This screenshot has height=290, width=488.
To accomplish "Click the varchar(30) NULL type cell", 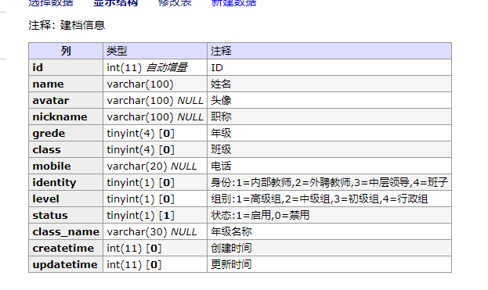I will click(x=155, y=232).
